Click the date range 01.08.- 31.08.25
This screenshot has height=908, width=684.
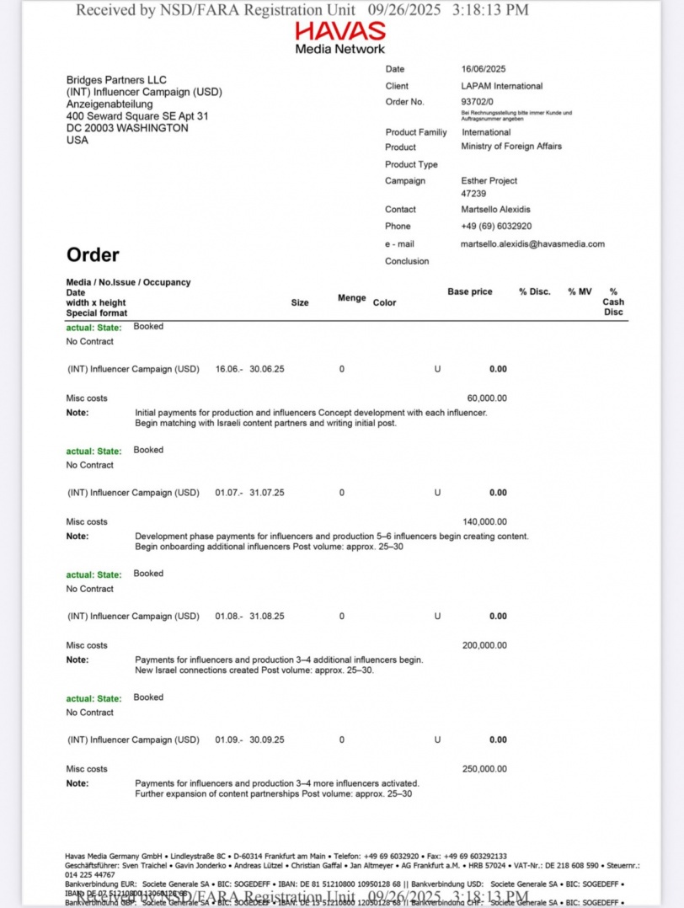(249, 617)
